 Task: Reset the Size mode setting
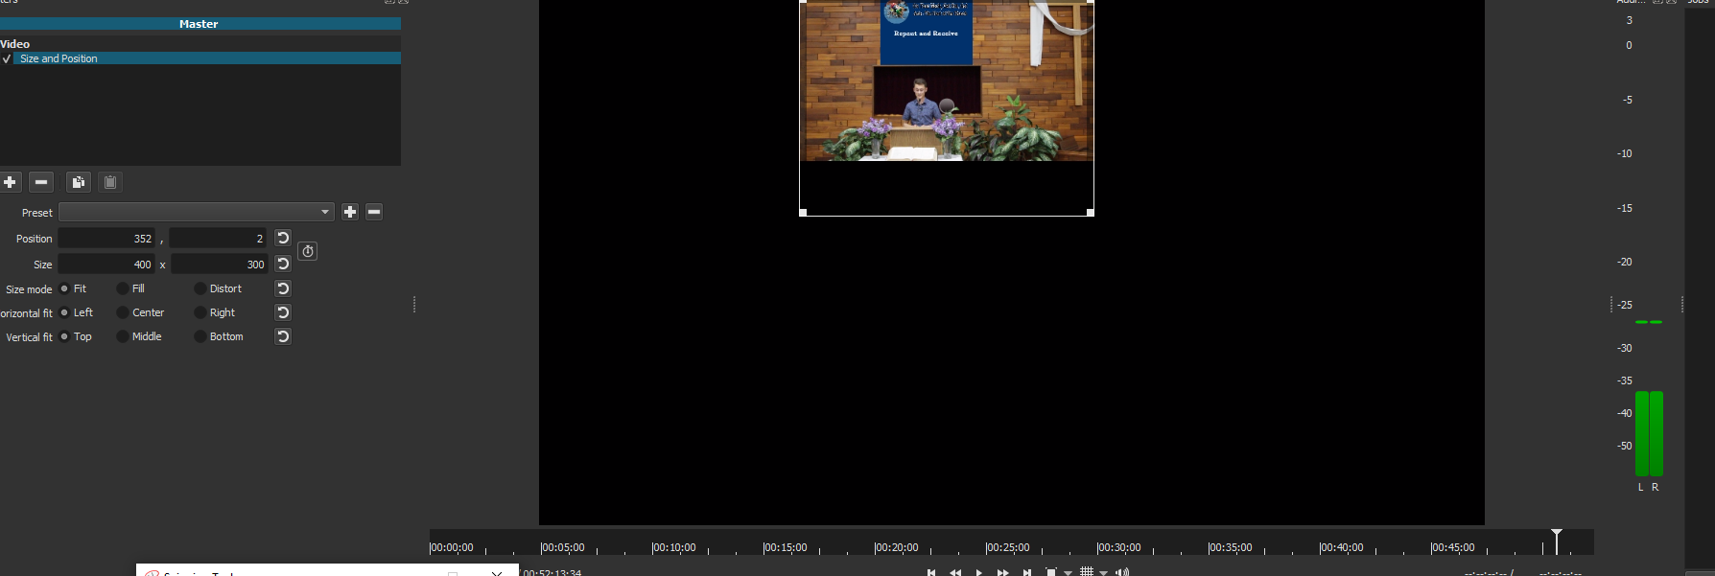pyautogui.click(x=283, y=288)
